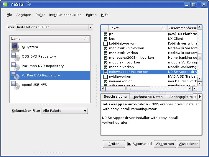Viewport: 209px width, 157px height.
Task: Toggle nvu-vorkon-dt checkbox
Action: [106, 81]
